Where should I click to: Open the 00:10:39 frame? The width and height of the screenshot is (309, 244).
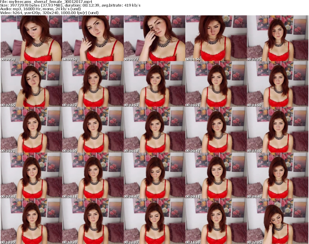coord(93,221)
